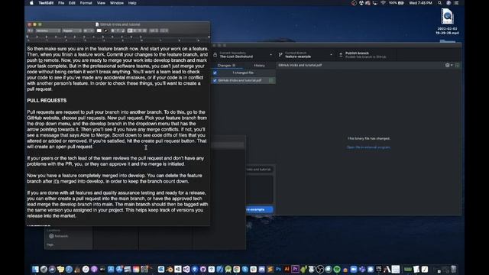Toggle bold formatting in TextEdit
The height and width of the screenshot is (275, 489).
(x=113, y=31)
